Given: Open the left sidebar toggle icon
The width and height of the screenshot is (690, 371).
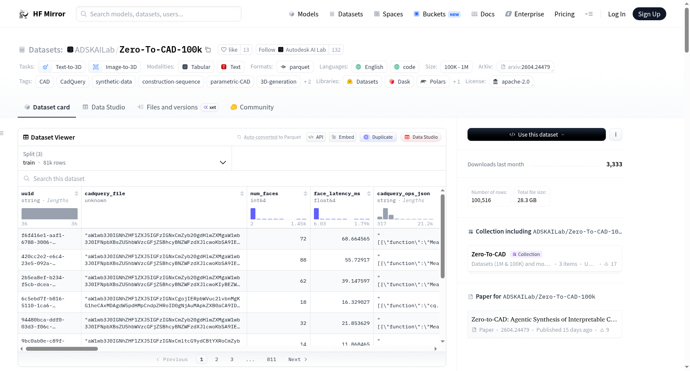Looking at the screenshot, I should (2, 133).
